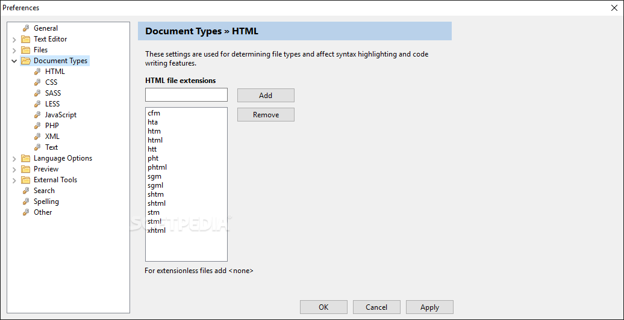Click the wrench icon beside Search

tap(26, 191)
